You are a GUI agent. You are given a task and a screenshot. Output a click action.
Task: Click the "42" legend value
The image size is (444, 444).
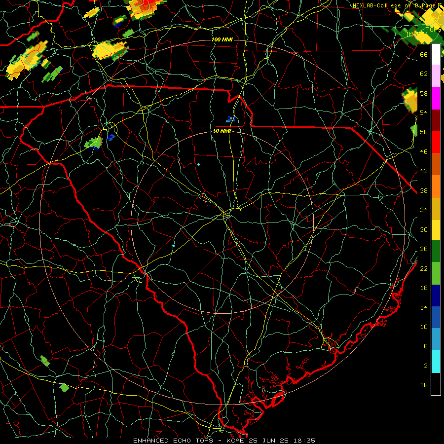(424, 171)
